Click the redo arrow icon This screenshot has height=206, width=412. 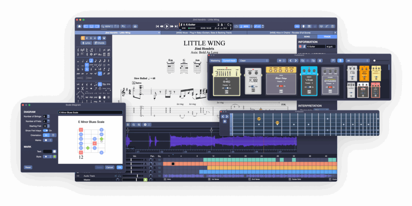128,27
